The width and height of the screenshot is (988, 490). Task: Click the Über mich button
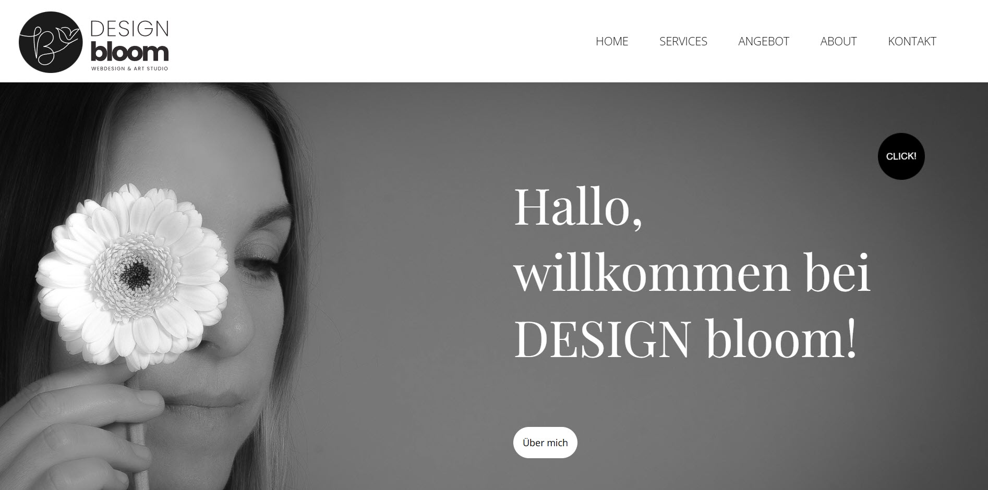pos(545,443)
